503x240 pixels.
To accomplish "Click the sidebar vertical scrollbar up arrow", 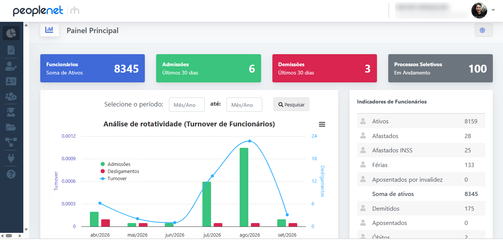I will (x=26, y=25).
